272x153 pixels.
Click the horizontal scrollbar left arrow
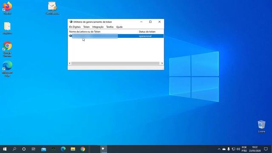(70, 63)
